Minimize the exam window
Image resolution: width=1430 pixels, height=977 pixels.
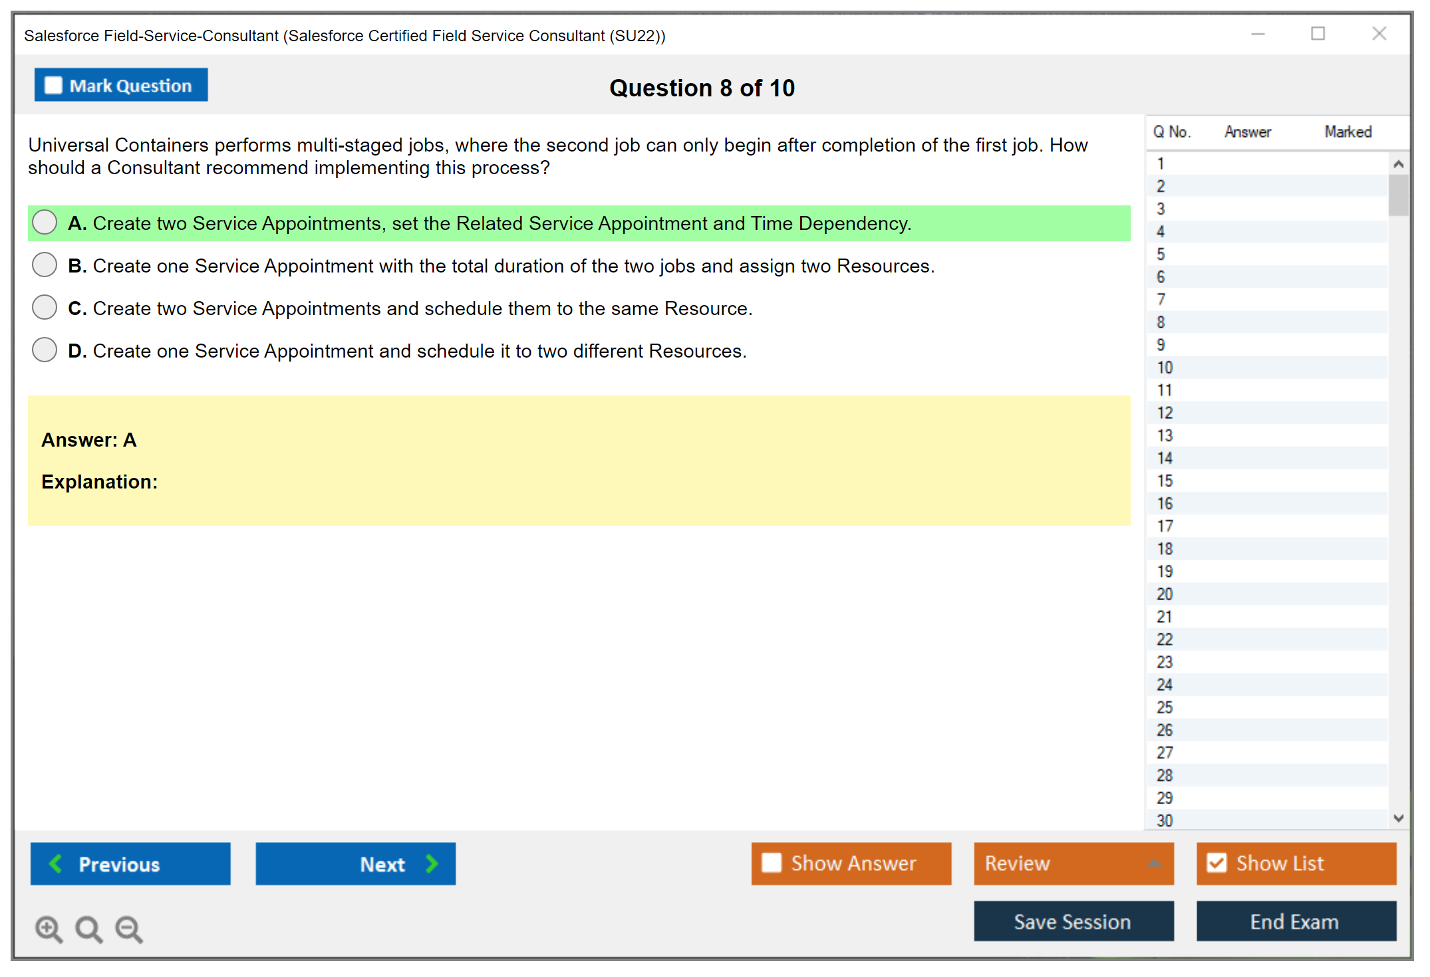(1258, 34)
